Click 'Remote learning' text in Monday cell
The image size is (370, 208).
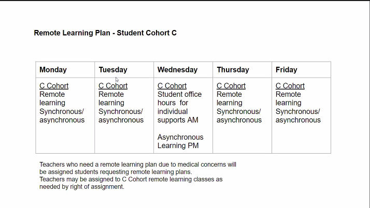[x=52, y=99]
